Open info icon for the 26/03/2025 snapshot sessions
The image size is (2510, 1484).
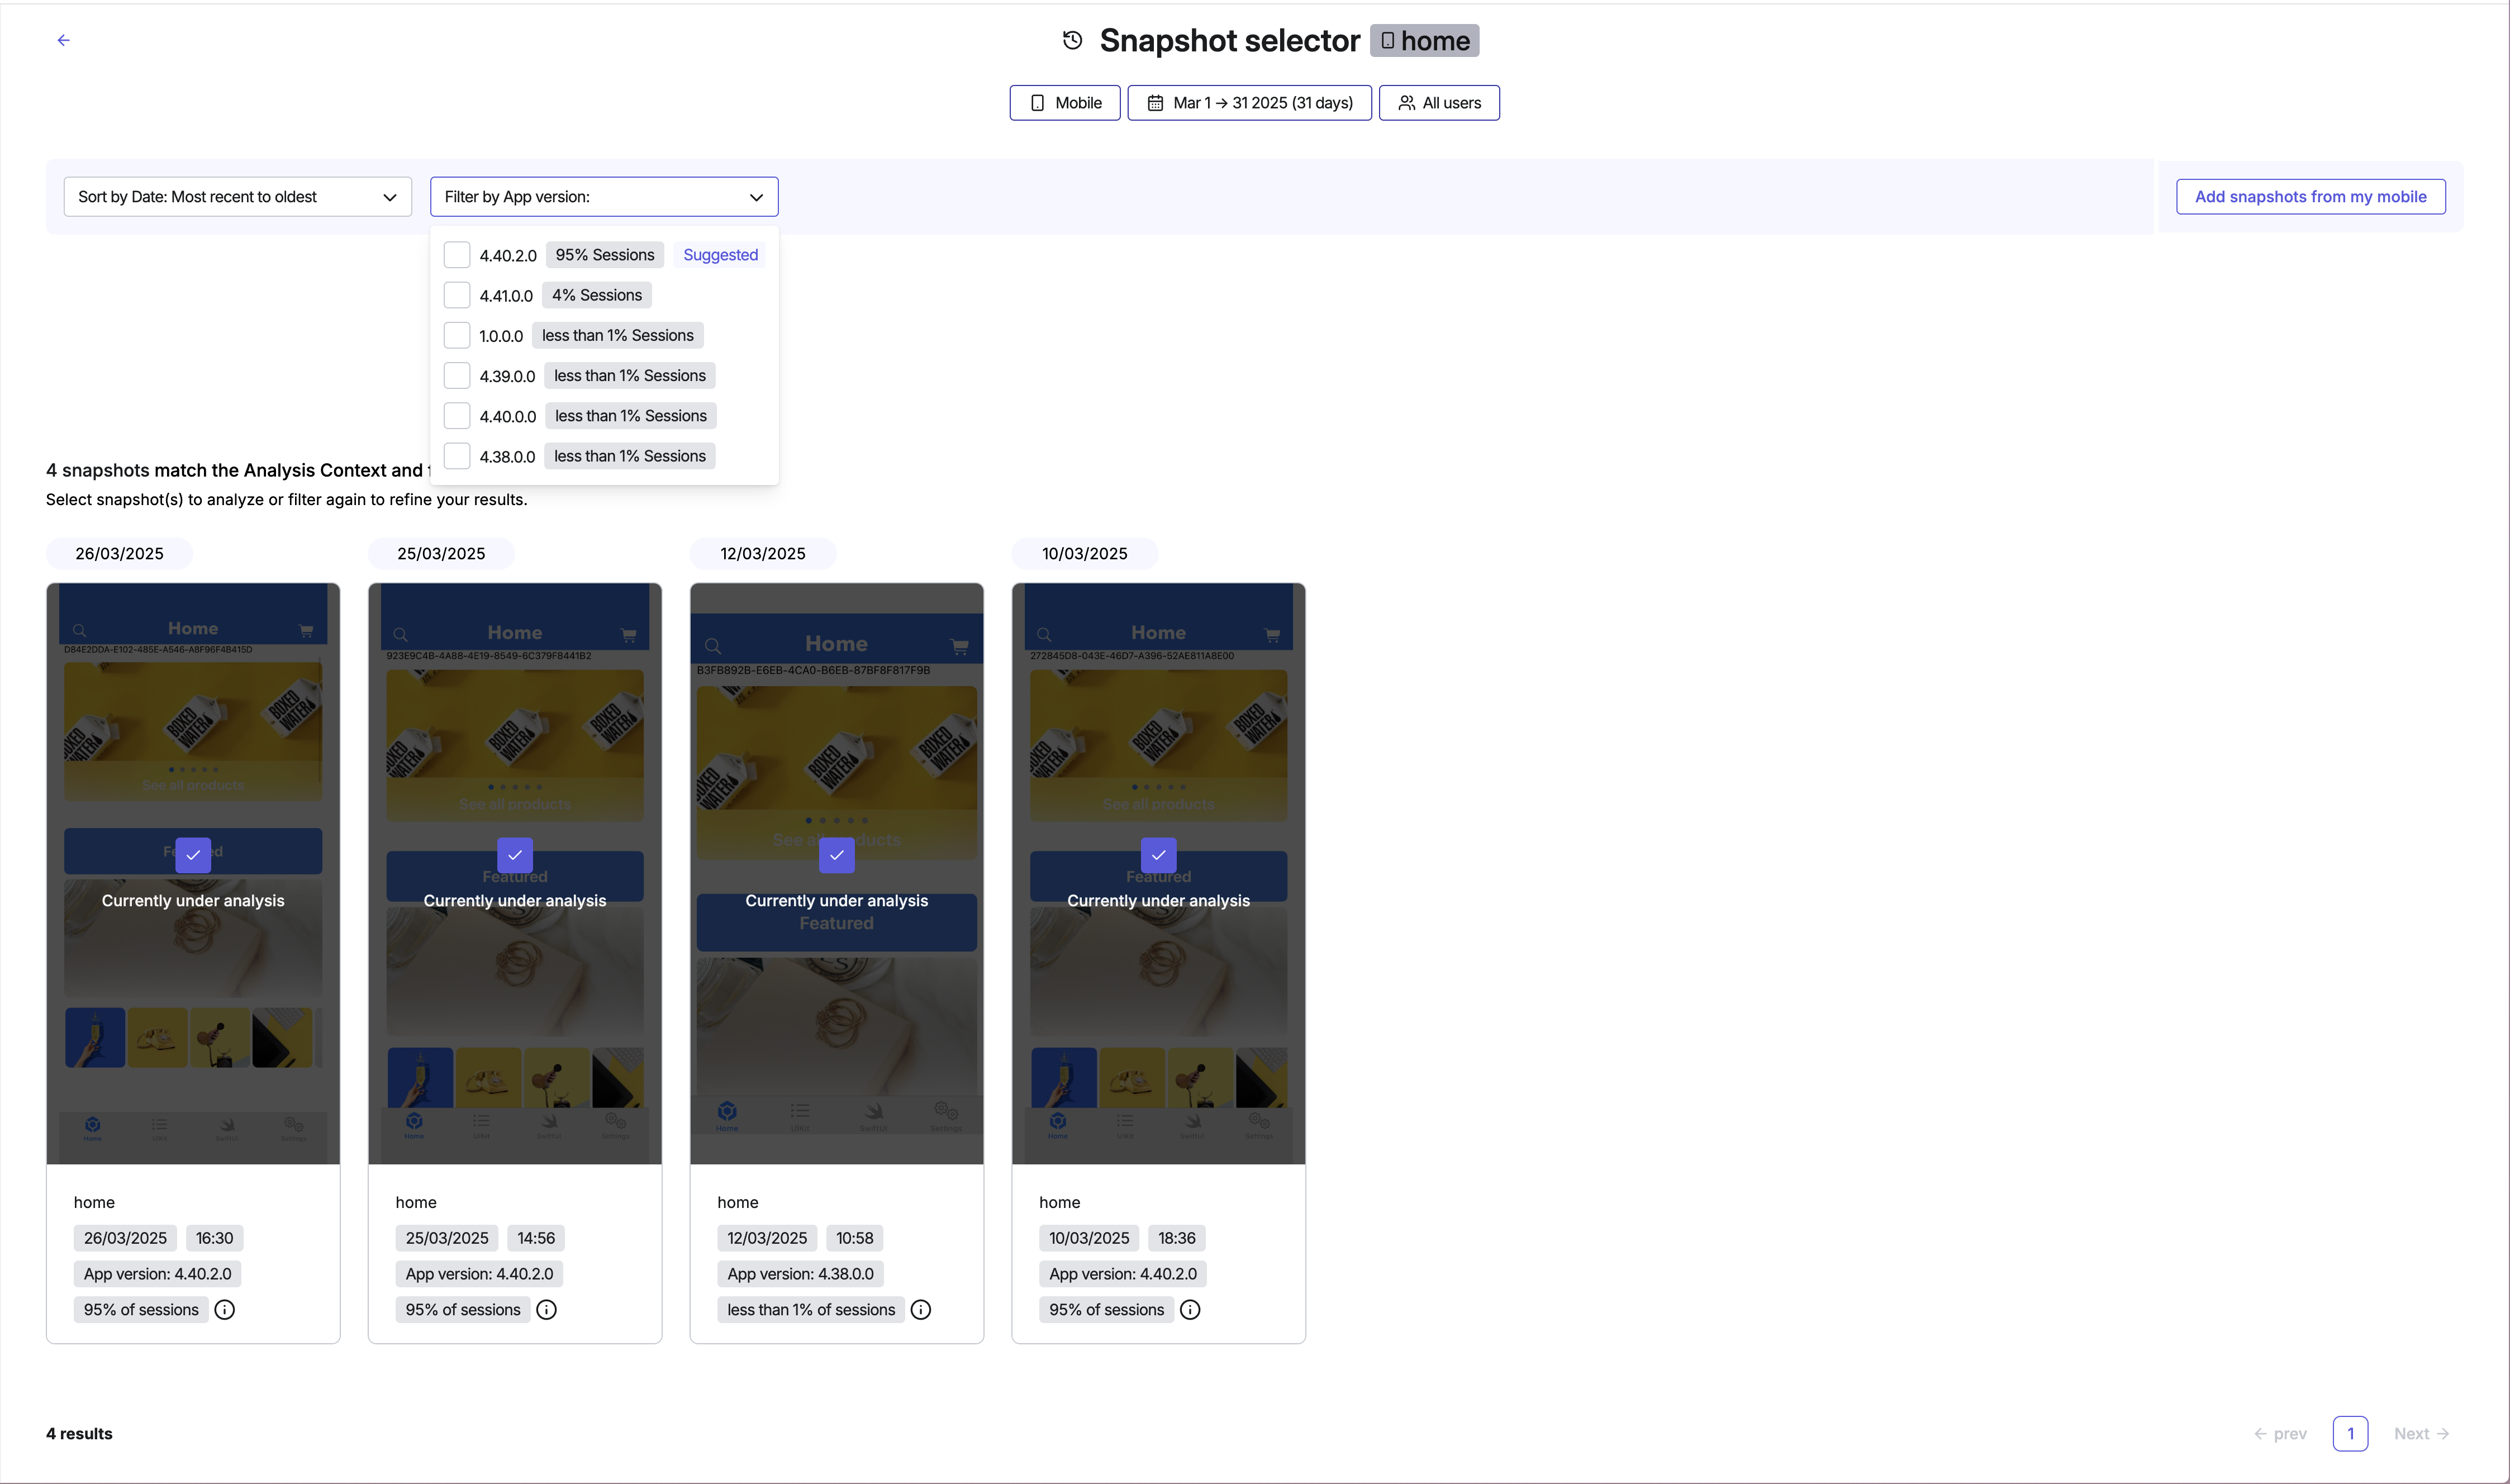[x=225, y=1310]
